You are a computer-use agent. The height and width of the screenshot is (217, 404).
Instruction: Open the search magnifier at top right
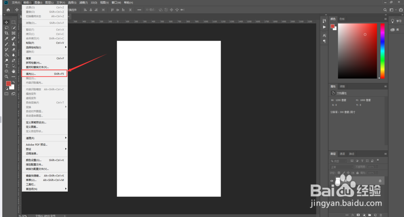[385, 10]
